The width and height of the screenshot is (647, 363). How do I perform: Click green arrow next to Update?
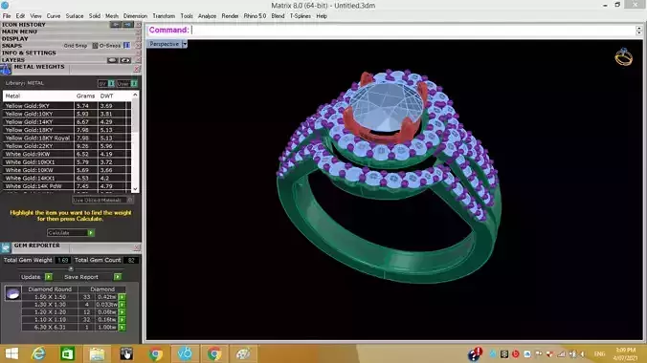(x=49, y=277)
